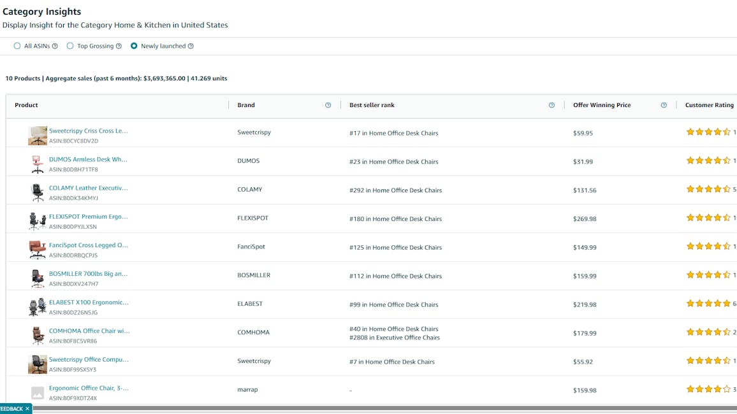Click the star rating in ELABEST row
This screenshot has width=737, height=414.
point(708,304)
